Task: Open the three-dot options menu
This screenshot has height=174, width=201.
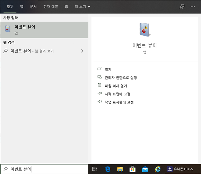Action: [193, 7]
